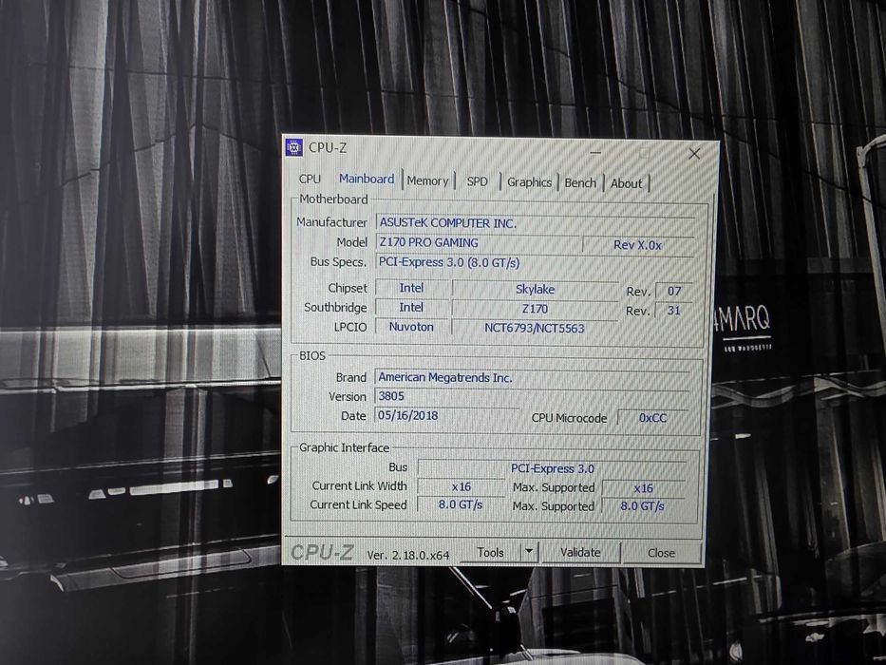
Task: Select the Mainboard tab
Action: [x=367, y=179]
